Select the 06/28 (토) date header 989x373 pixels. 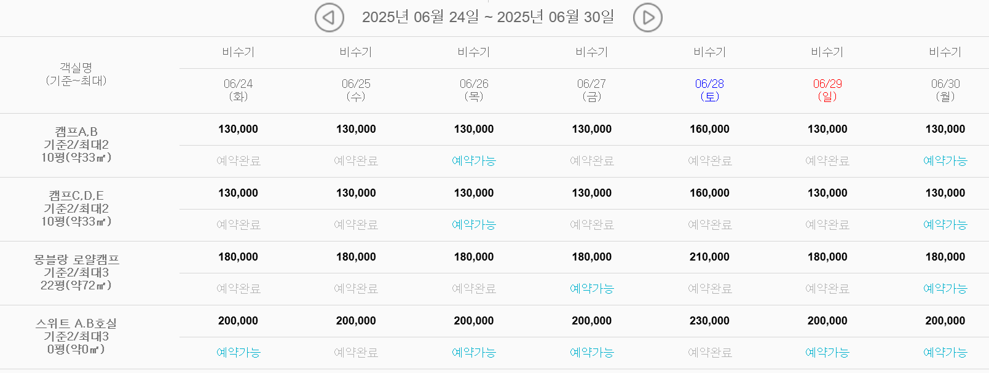tap(709, 90)
